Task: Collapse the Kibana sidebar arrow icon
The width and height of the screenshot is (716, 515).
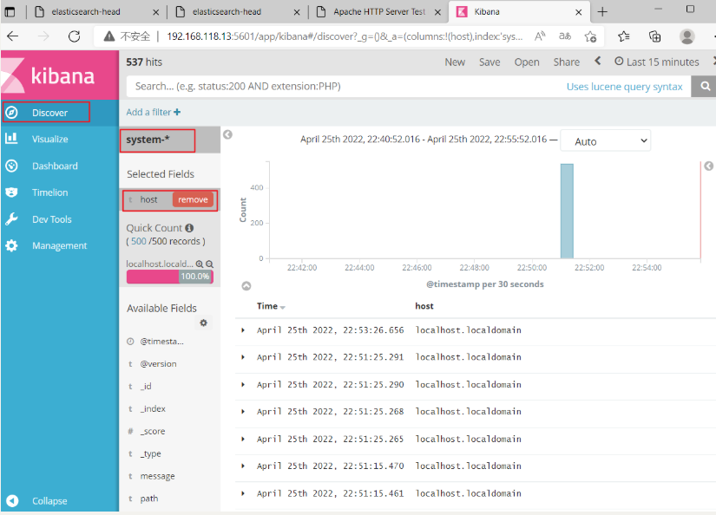Action: point(12,500)
